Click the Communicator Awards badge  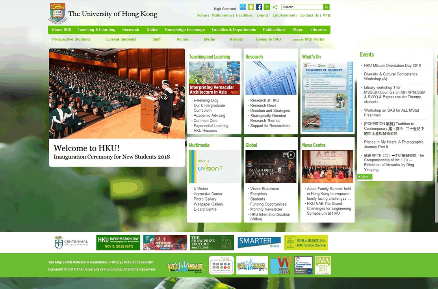[304, 265]
